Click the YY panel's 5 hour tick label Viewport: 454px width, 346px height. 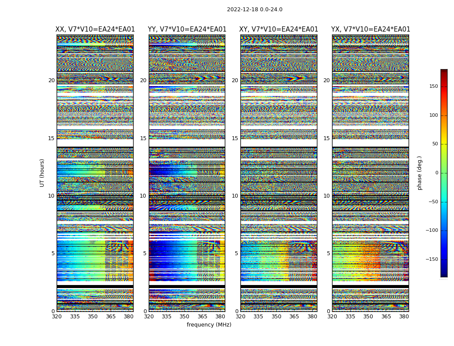pos(145,253)
